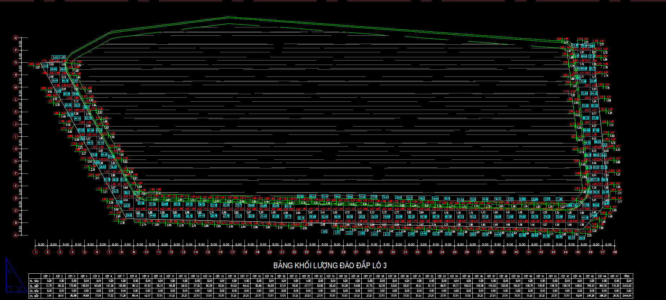Select row axis marker G
Image resolution: width=666 pixels, height=300 pixels.
(x=16, y=161)
